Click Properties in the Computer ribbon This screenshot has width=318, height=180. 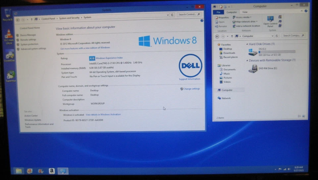[222, 18]
